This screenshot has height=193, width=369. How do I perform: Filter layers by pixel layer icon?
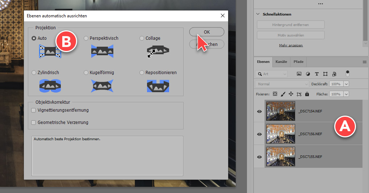point(299,74)
